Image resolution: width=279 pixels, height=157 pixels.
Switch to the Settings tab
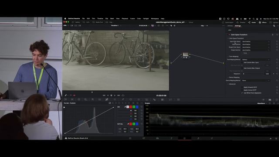(238, 26)
